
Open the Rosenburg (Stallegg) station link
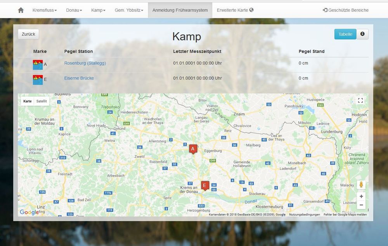coord(85,63)
